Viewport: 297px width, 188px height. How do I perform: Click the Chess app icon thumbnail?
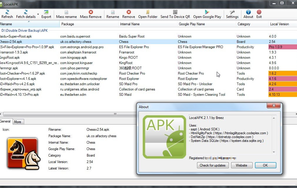click(x=24, y=154)
